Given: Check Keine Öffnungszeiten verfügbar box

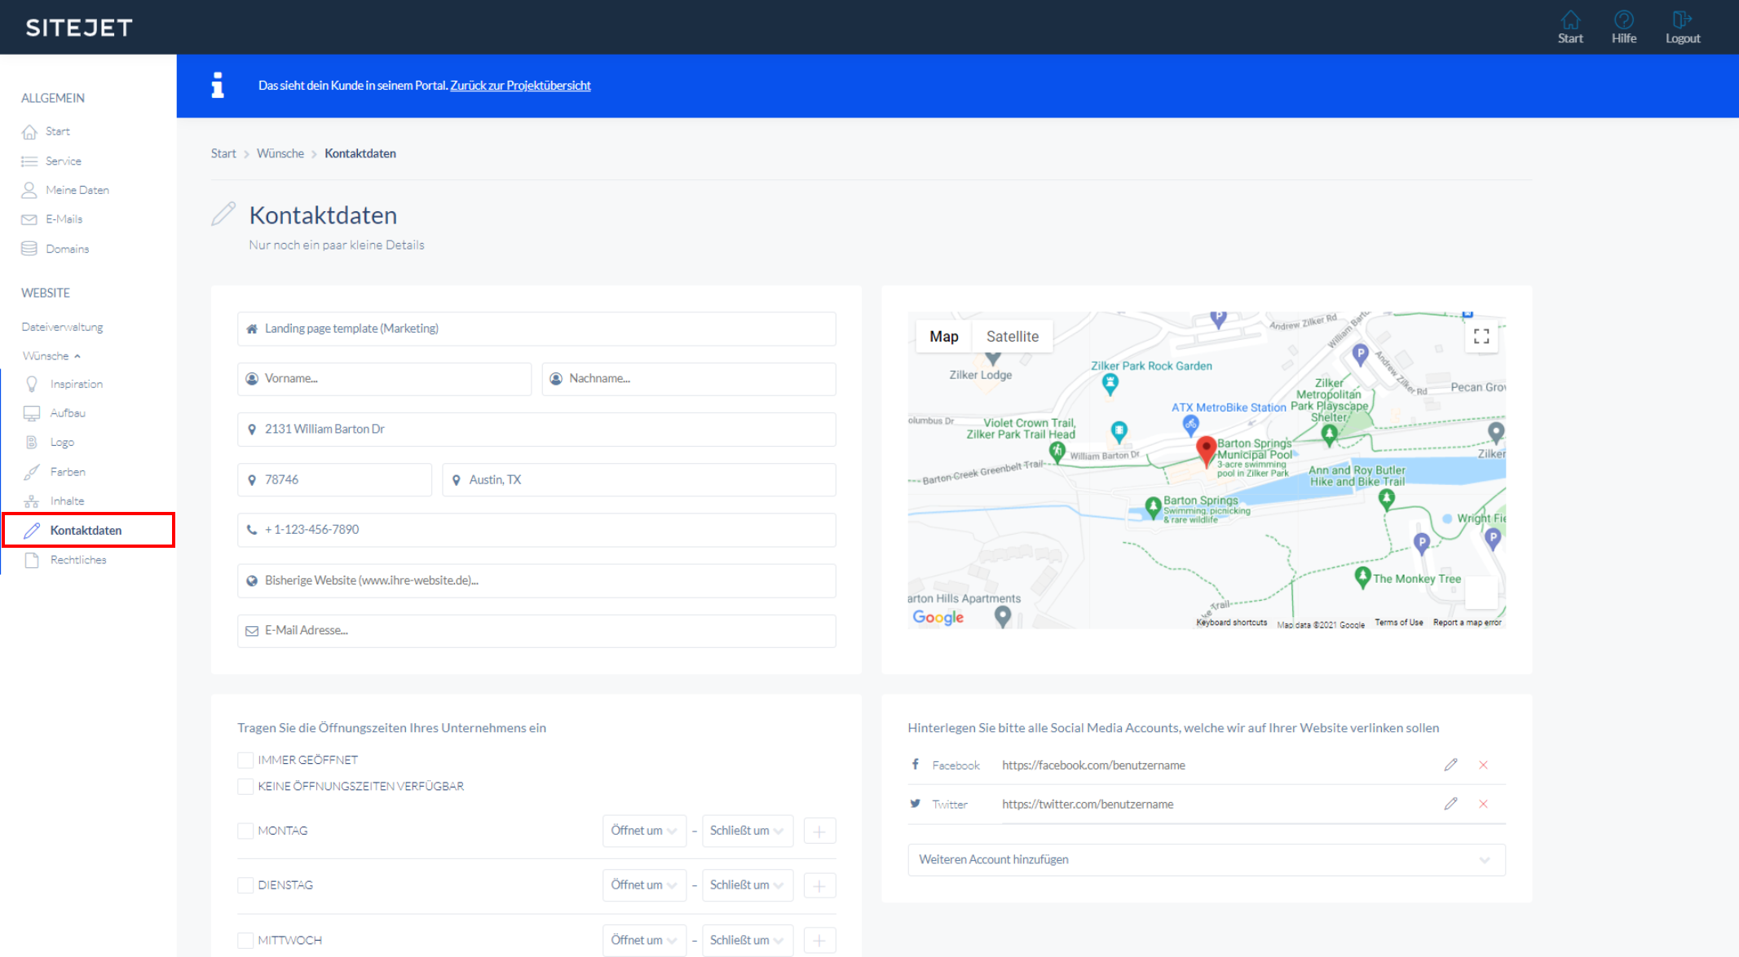Looking at the screenshot, I should 245,786.
